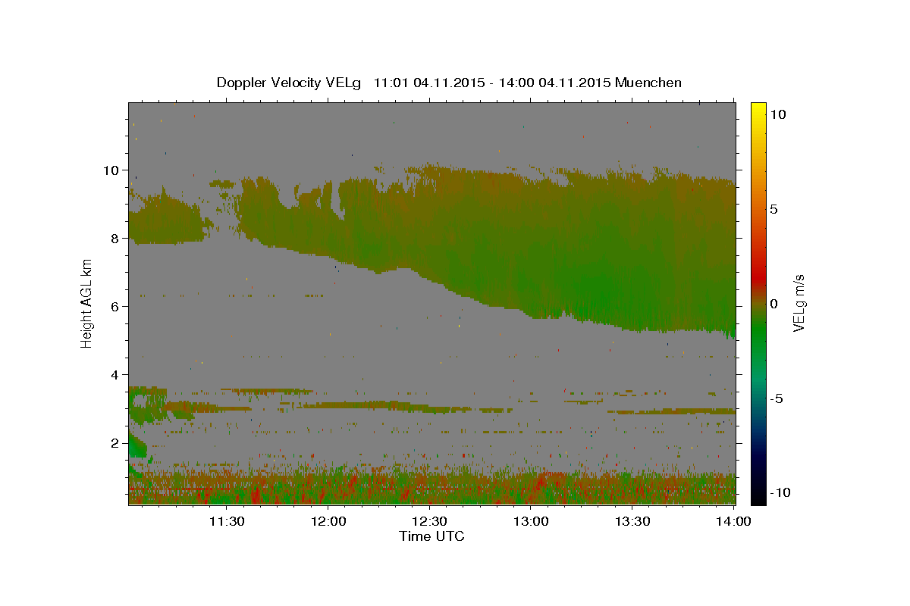Click the '12:30' time axis label
910x606 pixels.
pos(429,522)
